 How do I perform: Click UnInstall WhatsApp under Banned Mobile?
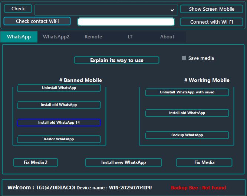59,88
